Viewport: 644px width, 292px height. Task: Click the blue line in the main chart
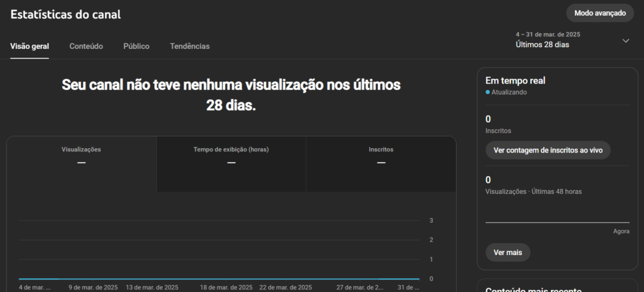(219, 278)
